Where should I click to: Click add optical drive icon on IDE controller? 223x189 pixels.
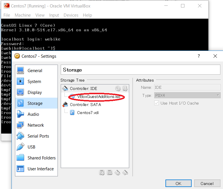[118, 88]
